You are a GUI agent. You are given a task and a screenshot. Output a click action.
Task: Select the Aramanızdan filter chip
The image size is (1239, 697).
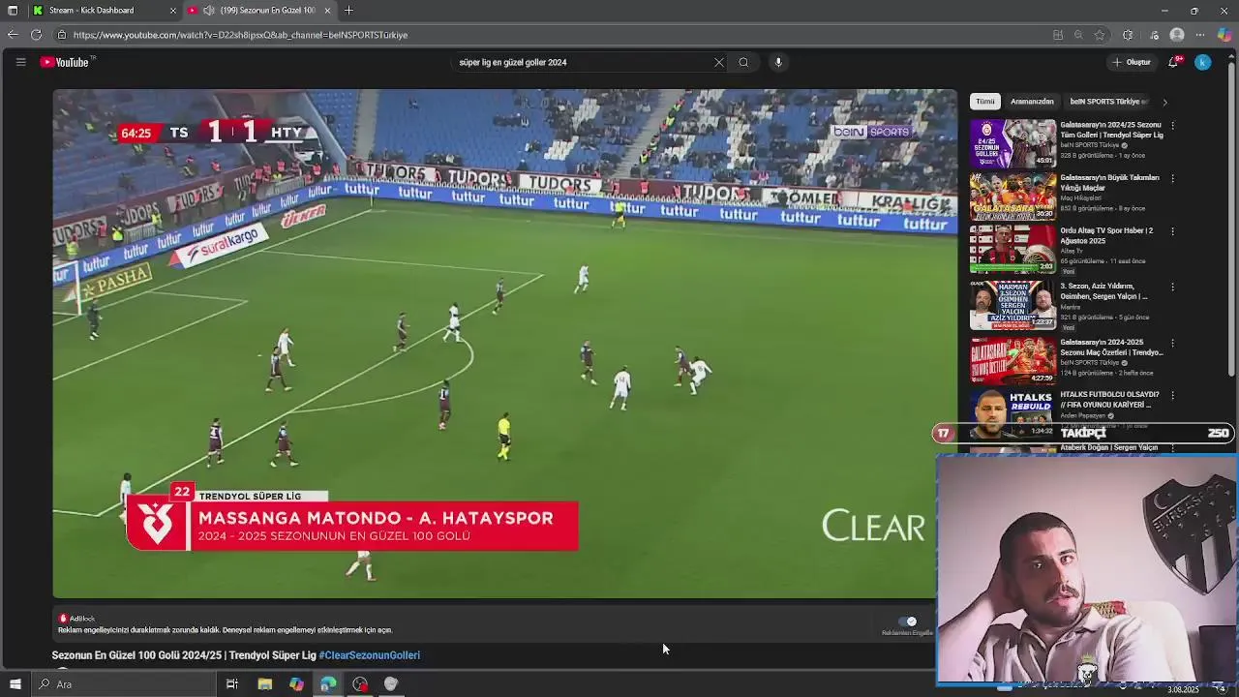(1032, 102)
